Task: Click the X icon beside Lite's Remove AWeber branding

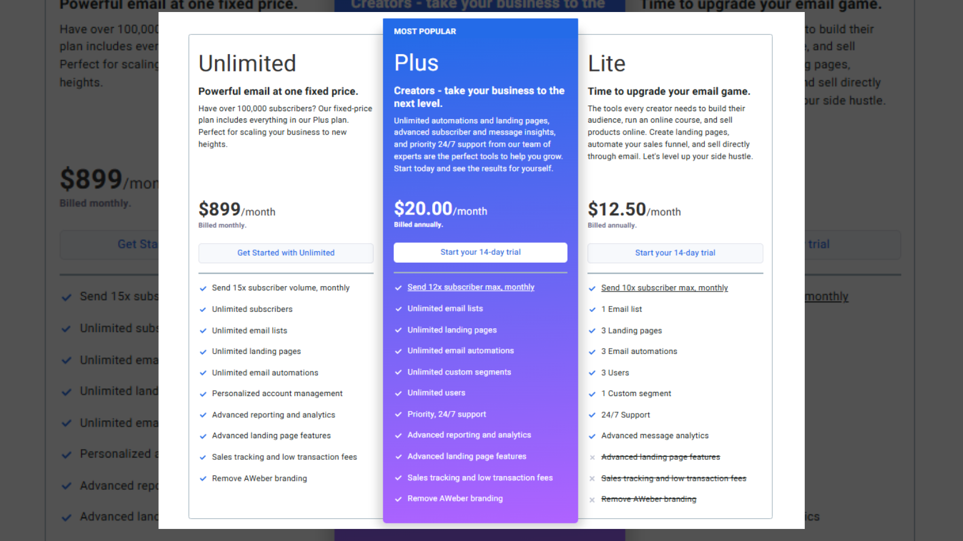Action: tap(592, 500)
